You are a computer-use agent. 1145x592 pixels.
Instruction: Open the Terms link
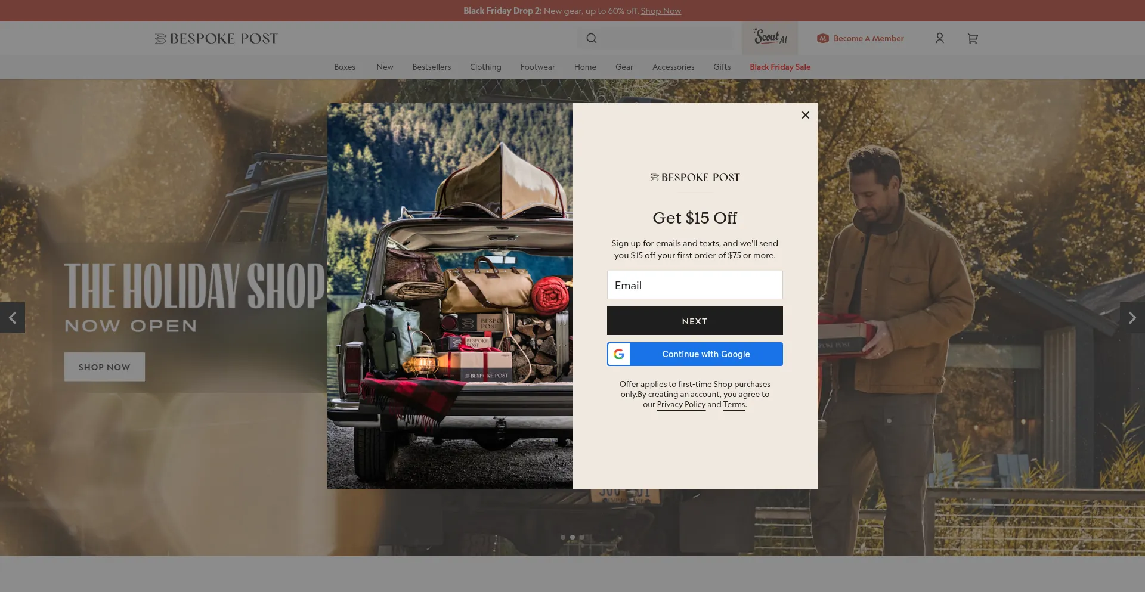pos(734,405)
